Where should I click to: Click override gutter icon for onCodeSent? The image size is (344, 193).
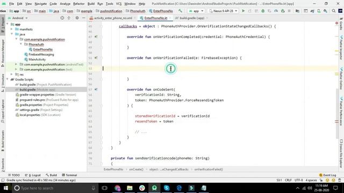[x=96, y=90]
